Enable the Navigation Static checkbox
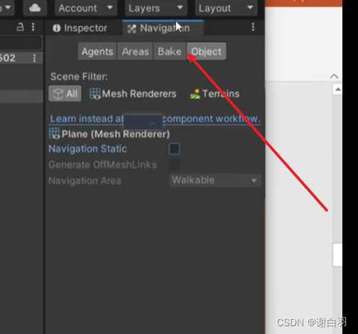 [x=175, y=149]
